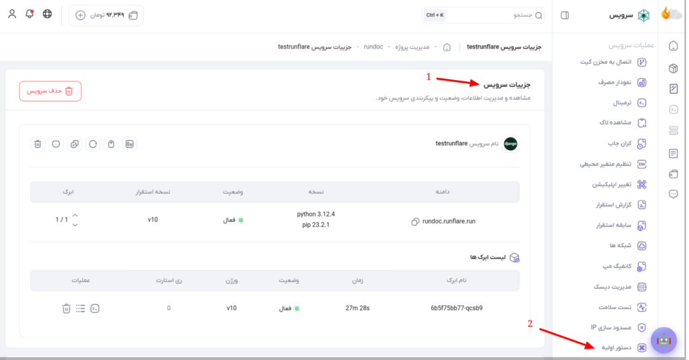Screen dimensions: 689x360
Task: Open the user profile icon
Action: pos(12,13)
